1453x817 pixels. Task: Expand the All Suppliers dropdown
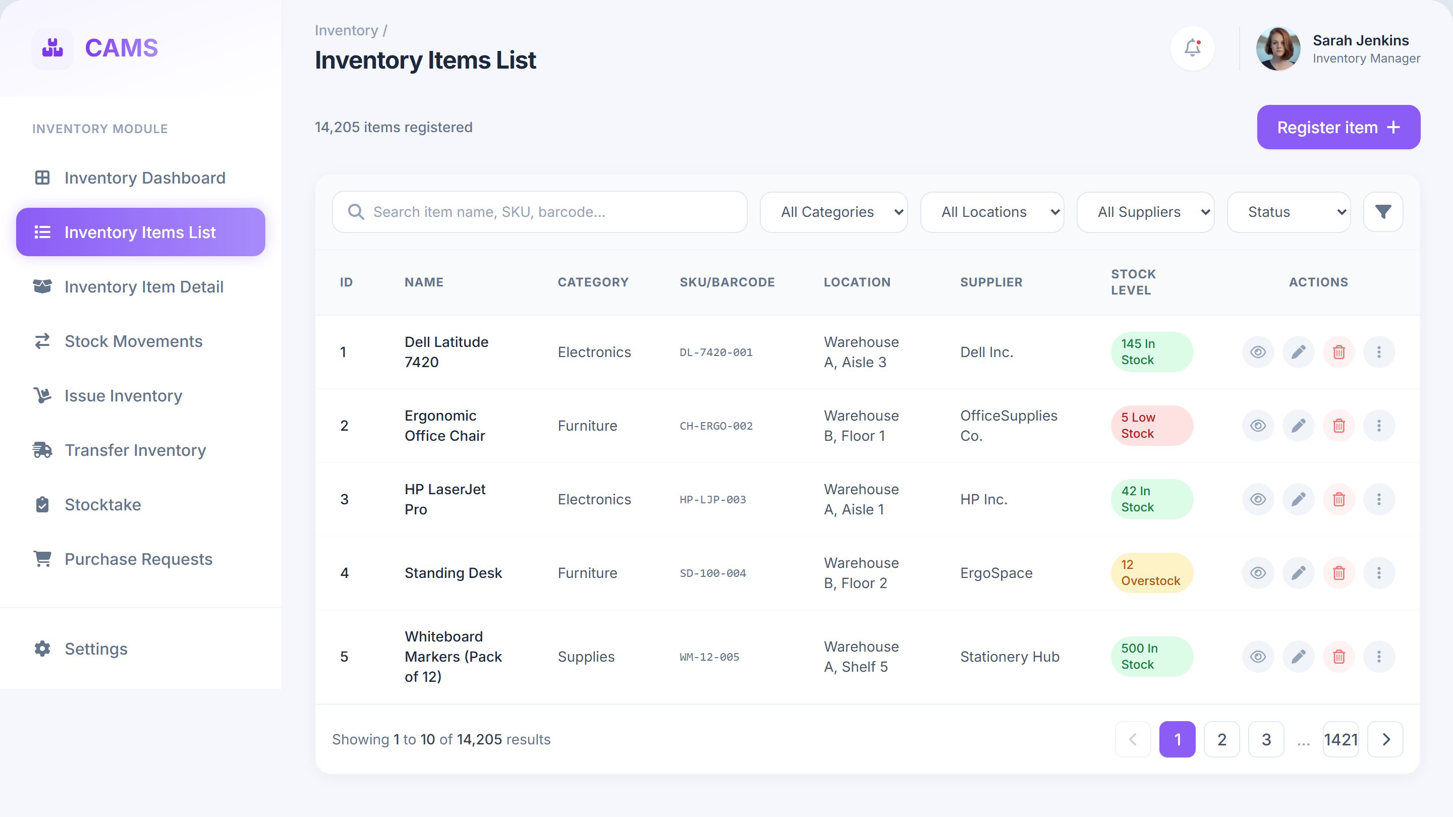coord(1146,212)
